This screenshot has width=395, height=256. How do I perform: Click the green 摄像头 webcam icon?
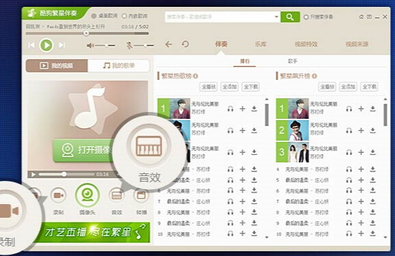pos(87,195)
